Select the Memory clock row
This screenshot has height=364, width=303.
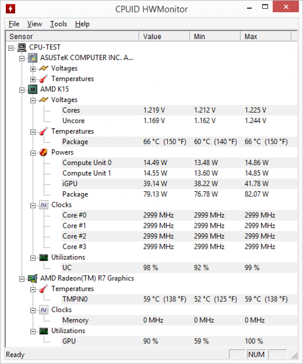(179, 320)
